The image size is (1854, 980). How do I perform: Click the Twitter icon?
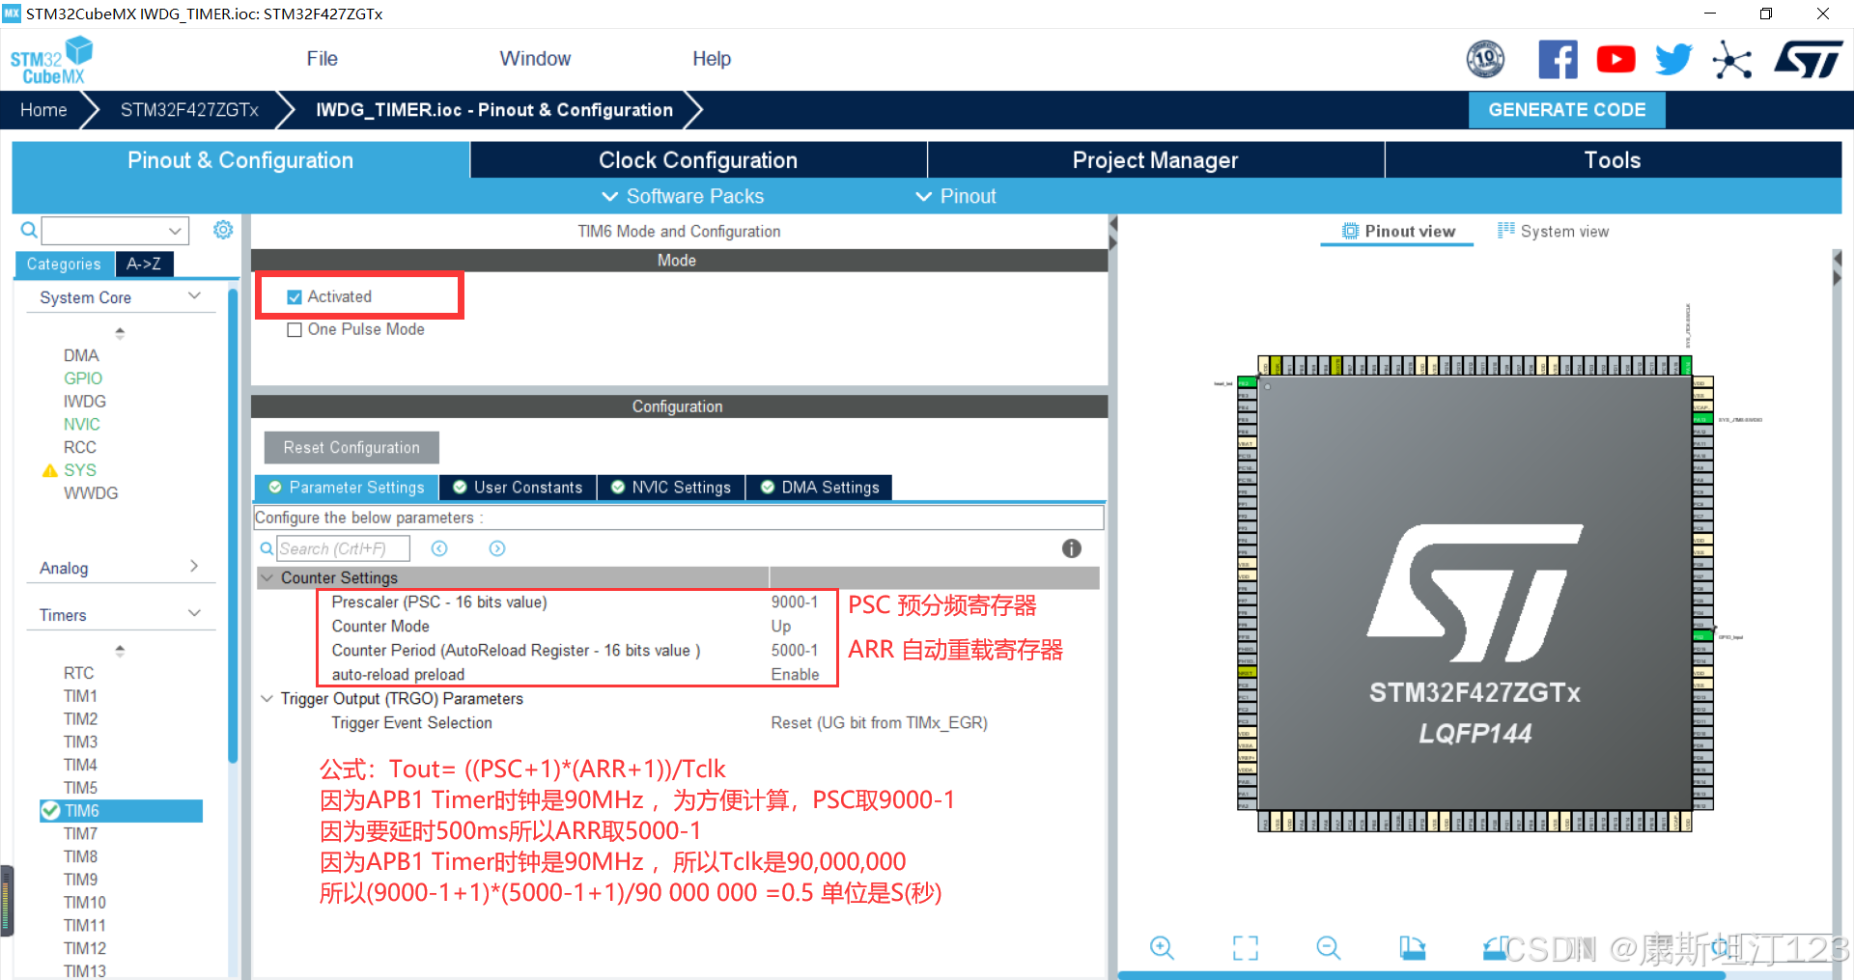click(x=1673, y=59)
